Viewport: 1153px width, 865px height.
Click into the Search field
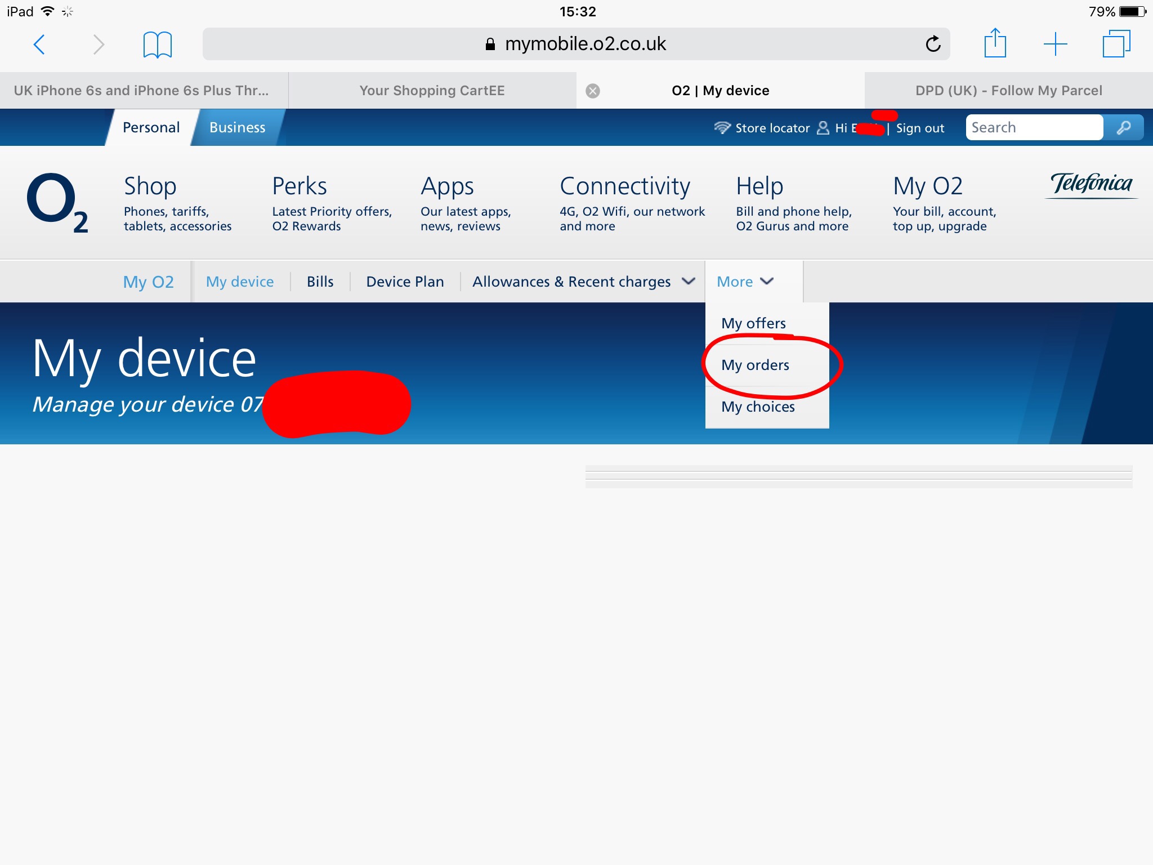click(1034, 127)
